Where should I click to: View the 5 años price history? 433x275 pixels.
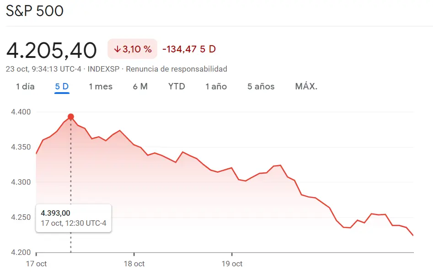click(x=260, y=86)
